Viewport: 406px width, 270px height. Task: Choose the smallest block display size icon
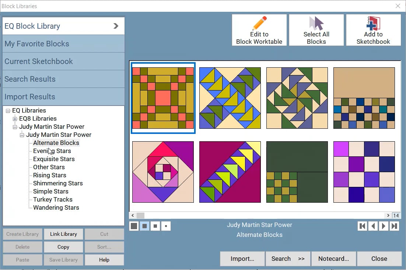coord(166,226)
